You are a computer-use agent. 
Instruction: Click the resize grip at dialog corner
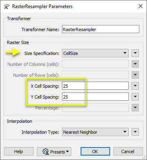click(145, 158)
